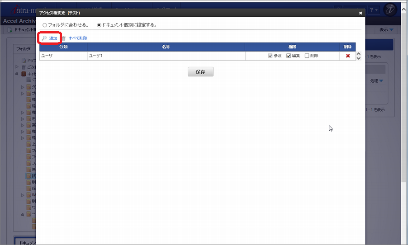The width and height of the screenshot is (408, 245).
Task: Click the Accel Archiver title text
Action: (19, 21)
